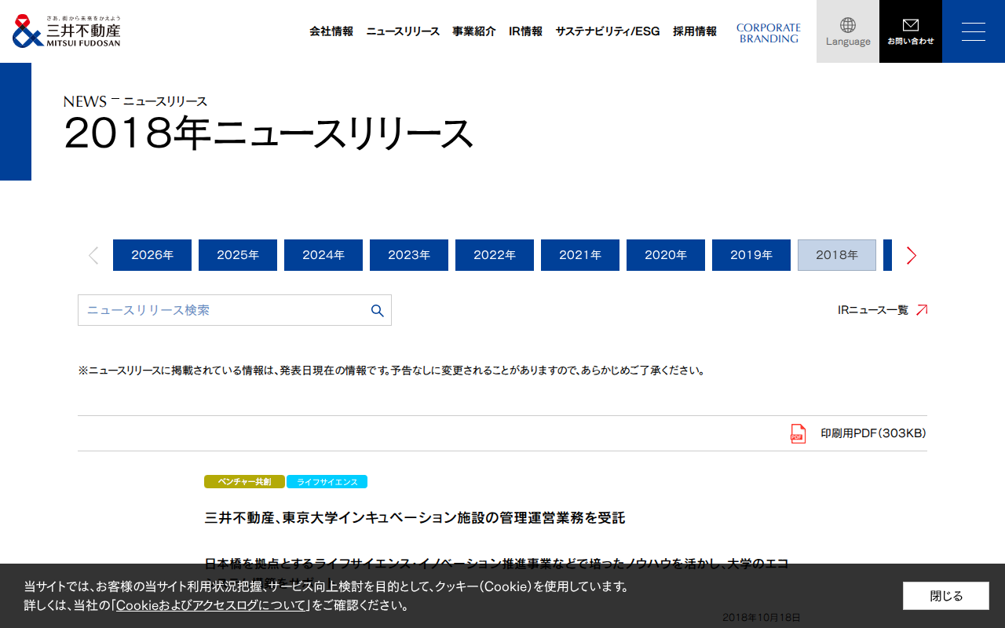
Task: Select the 2021年 tab
Action: coord(580,255)
